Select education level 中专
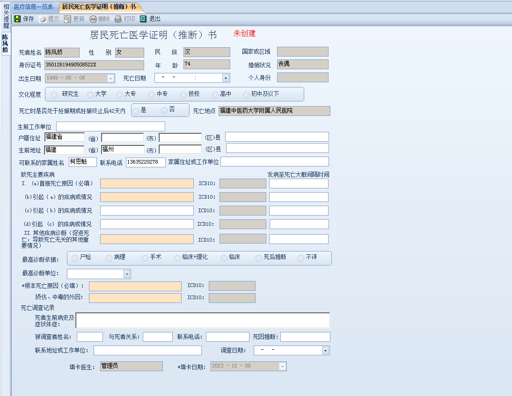 point(152,94)
